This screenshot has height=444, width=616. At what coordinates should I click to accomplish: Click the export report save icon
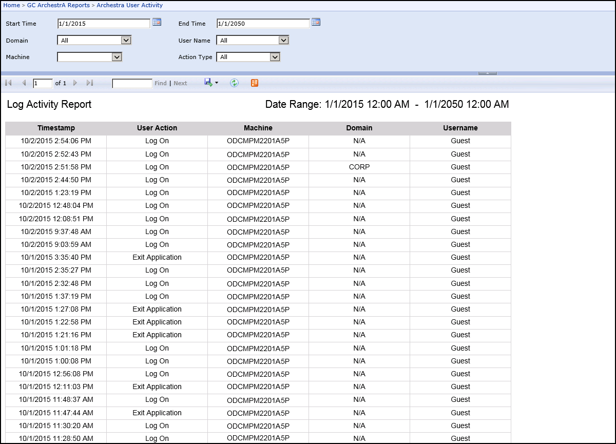pos(208,83)
